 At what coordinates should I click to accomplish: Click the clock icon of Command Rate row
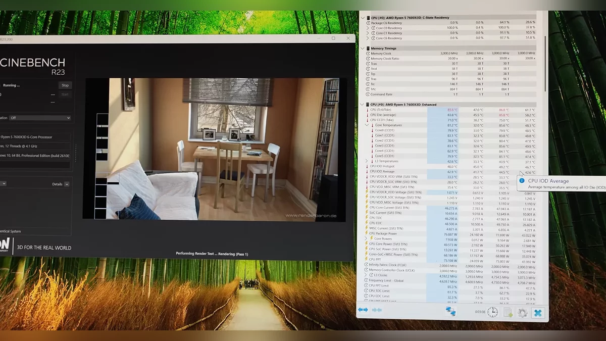367,94
